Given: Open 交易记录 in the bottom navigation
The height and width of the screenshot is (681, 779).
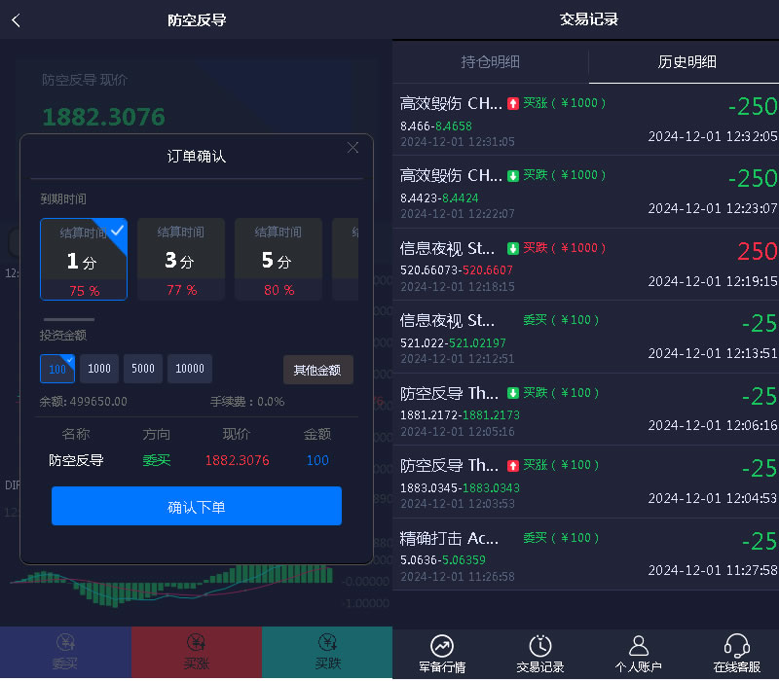Looking at the screenshot, I should pos(540,654).
